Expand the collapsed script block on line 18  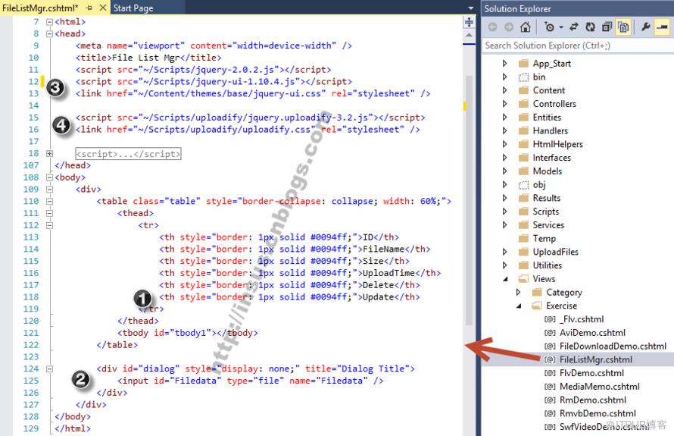(x=49, y=153)
